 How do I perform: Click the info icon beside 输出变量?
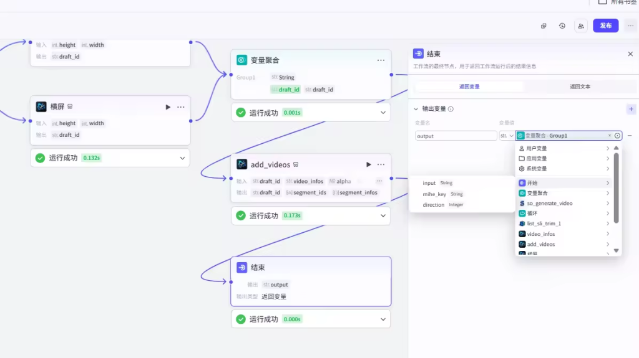click(x=451, y=109)
